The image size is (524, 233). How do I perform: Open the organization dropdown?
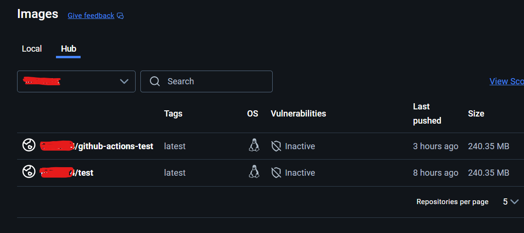pyautogui.click(x=76, y=81)
